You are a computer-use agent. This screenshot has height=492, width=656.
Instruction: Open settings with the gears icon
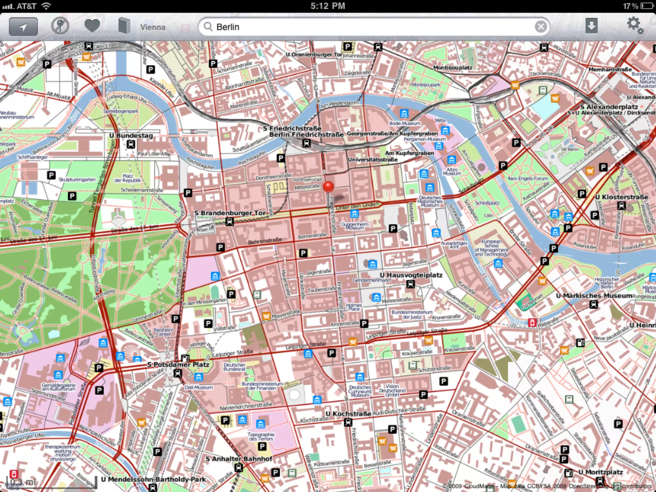click(x=635, y=26)
